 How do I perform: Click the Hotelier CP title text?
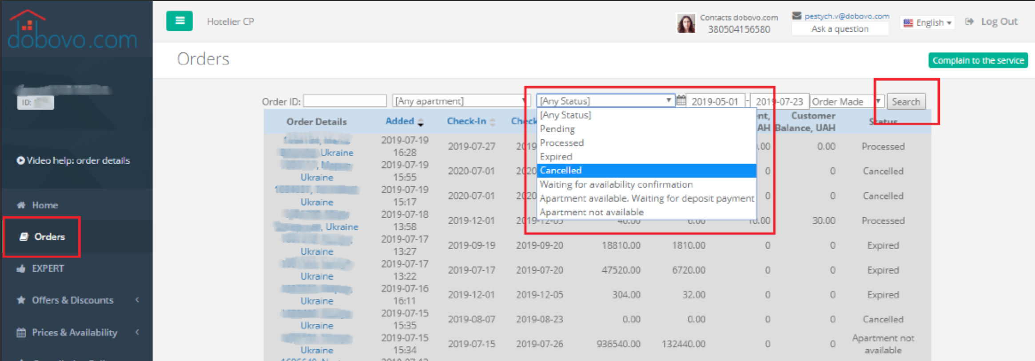pyautogui.click(x=231, y=21)
